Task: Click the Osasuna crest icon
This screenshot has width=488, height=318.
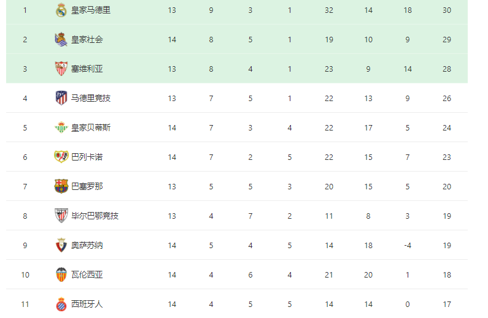Action: pos(61,245)
